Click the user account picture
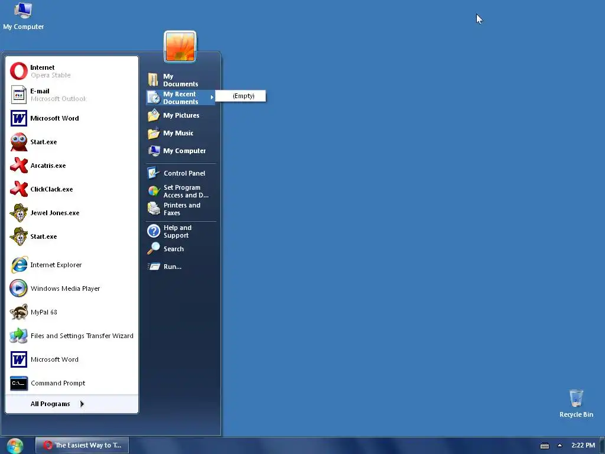This screenshot has width=605, height=454. pos(180,46)
